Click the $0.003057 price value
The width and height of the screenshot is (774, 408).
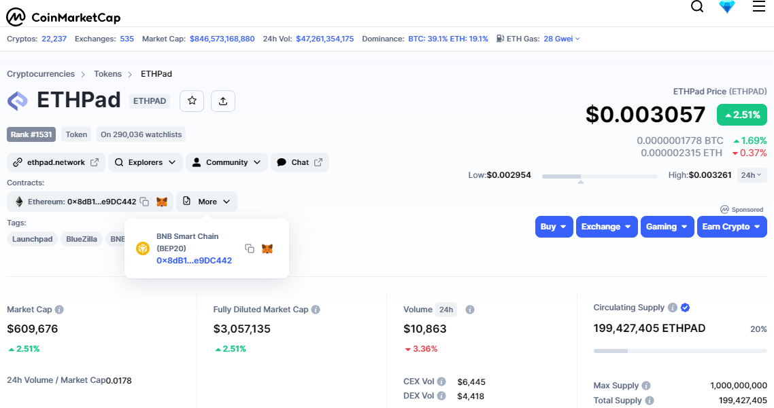[x=645, y=115]
